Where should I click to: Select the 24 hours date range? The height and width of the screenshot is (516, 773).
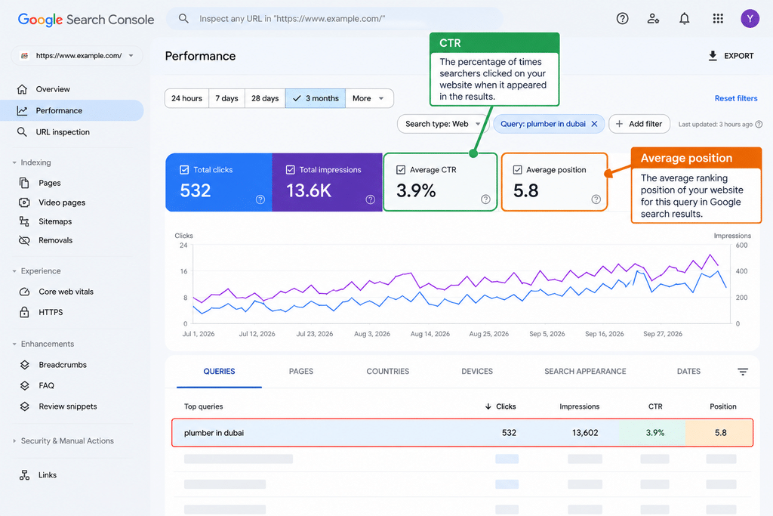click(x=187, y=98)
